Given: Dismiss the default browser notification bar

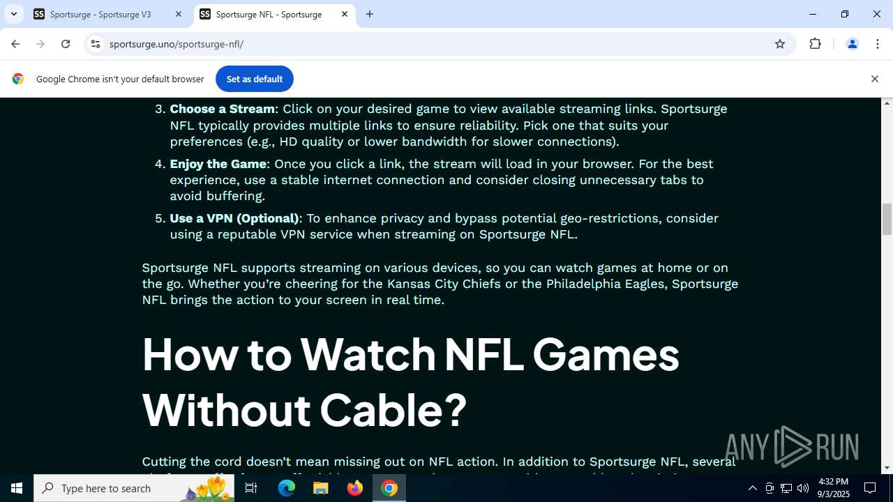Looking at the screenshot, I should [x=874, y=79].
